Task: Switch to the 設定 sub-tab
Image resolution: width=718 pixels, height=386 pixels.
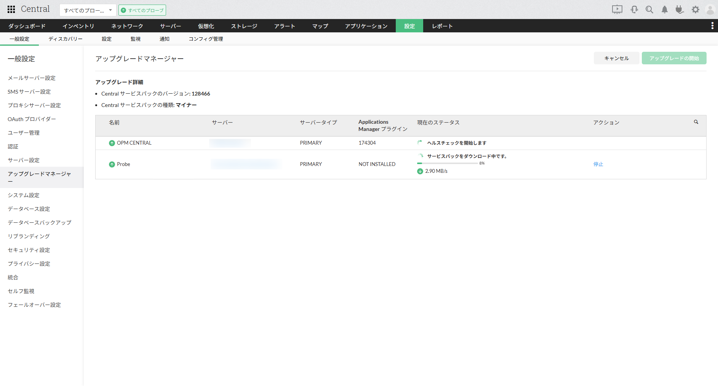Action: coord(107,39)
